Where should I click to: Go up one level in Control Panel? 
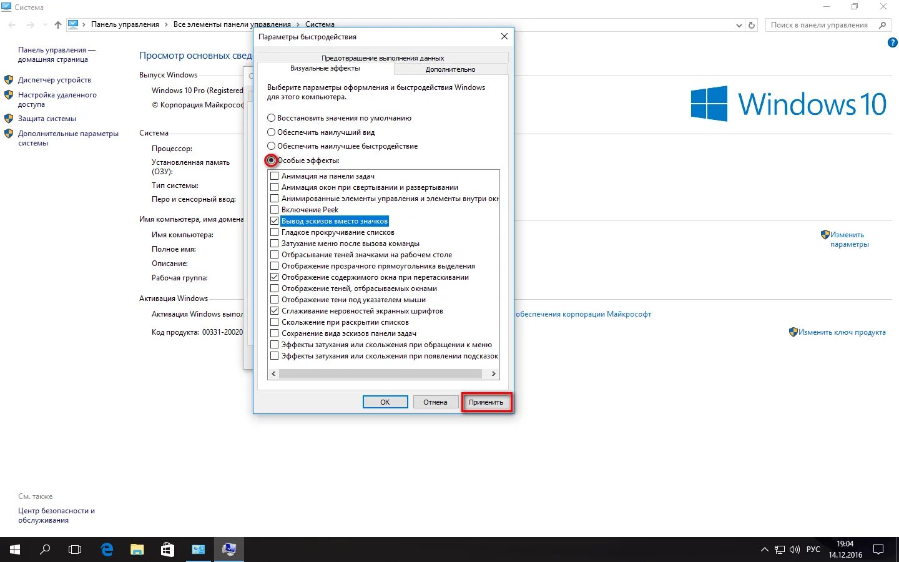point(58,25)
